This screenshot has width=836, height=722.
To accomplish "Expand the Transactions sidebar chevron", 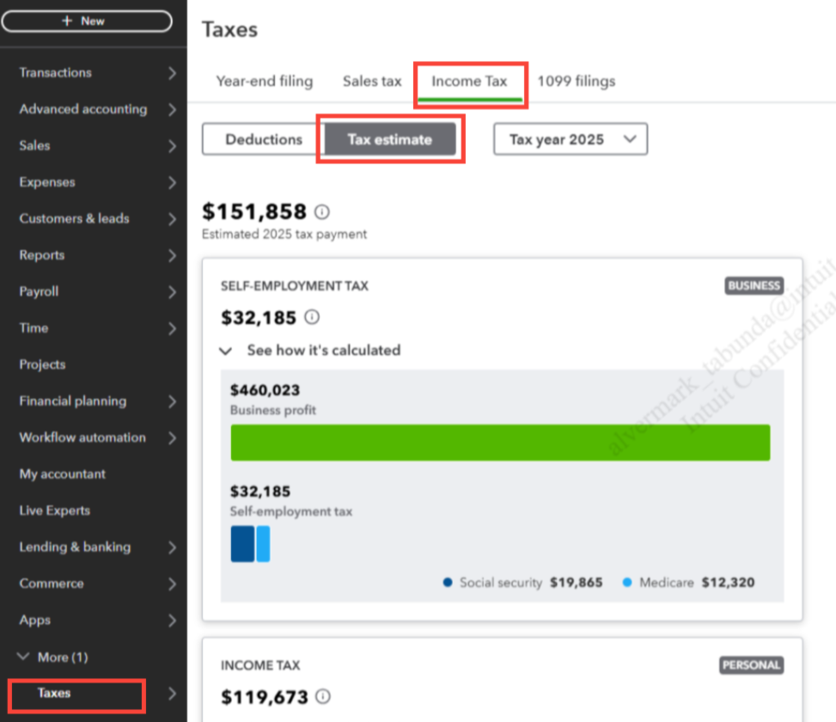I will tap(172, 73).
